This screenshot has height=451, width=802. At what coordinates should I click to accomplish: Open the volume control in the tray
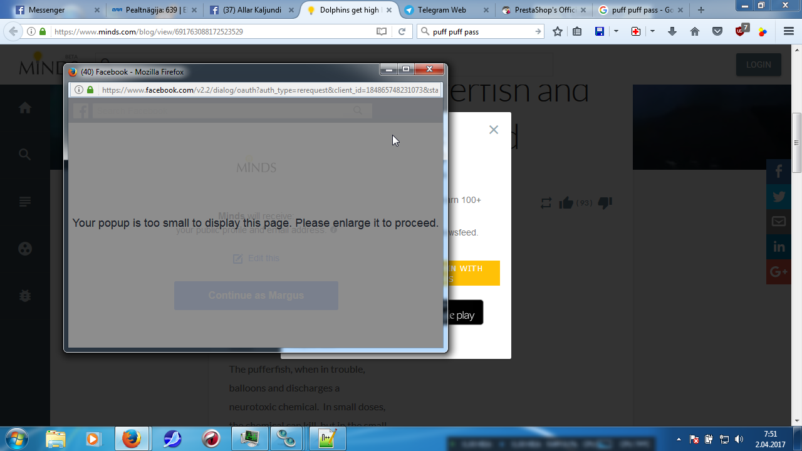coord(739,439)
